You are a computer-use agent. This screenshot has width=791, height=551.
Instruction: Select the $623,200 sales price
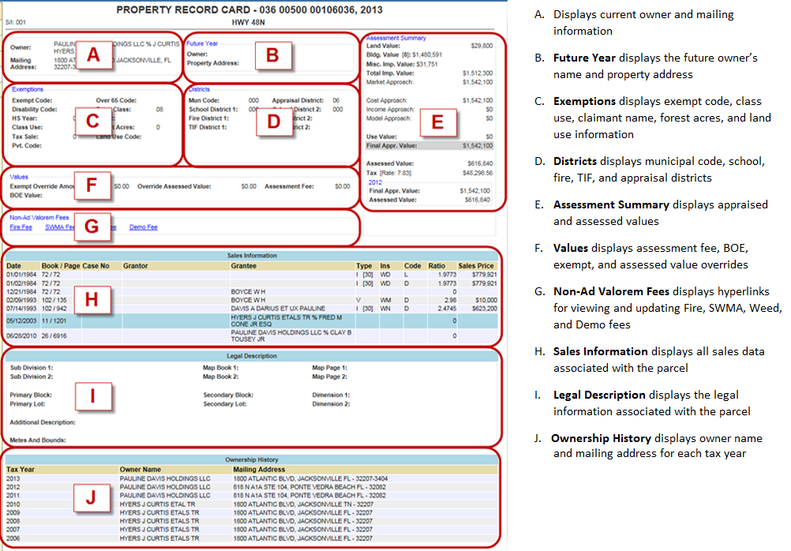click(x=484, y=309)
